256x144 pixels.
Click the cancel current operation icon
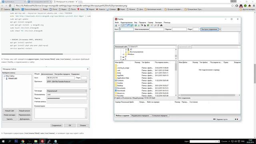(142, 25)
